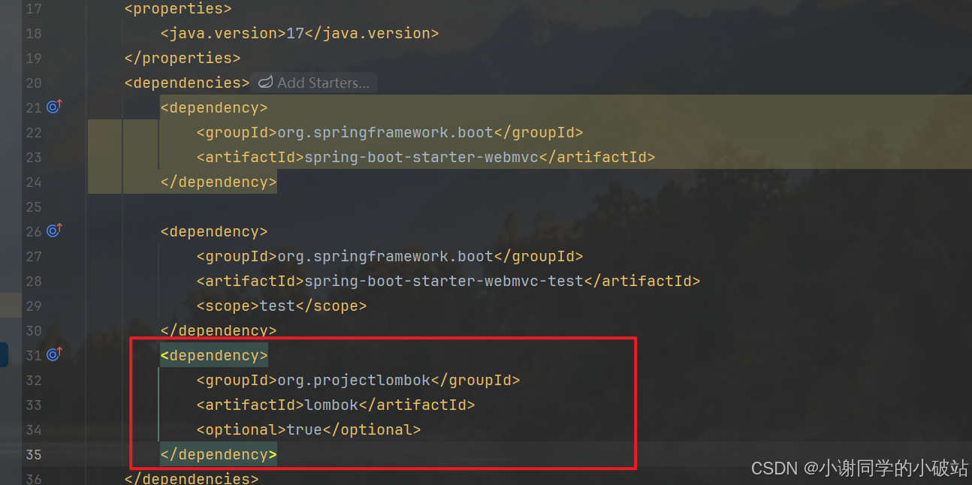Click org.springframework.boot groupId on line 27
Screen dimensions: 972x485
(385, 256)
